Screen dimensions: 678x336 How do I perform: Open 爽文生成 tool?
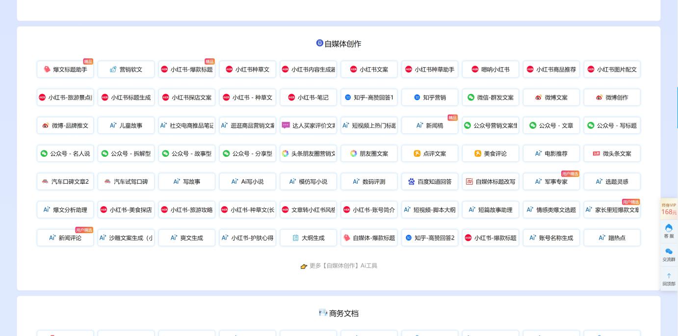tap(187, 238)
